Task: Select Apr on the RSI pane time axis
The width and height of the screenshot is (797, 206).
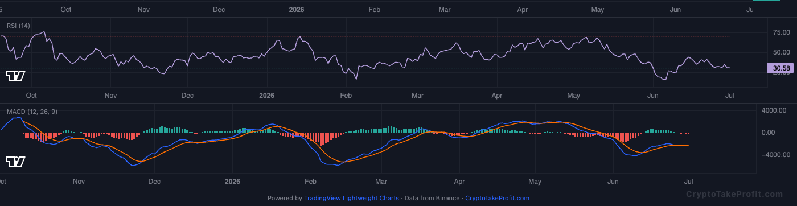Action: coord(496,96)
